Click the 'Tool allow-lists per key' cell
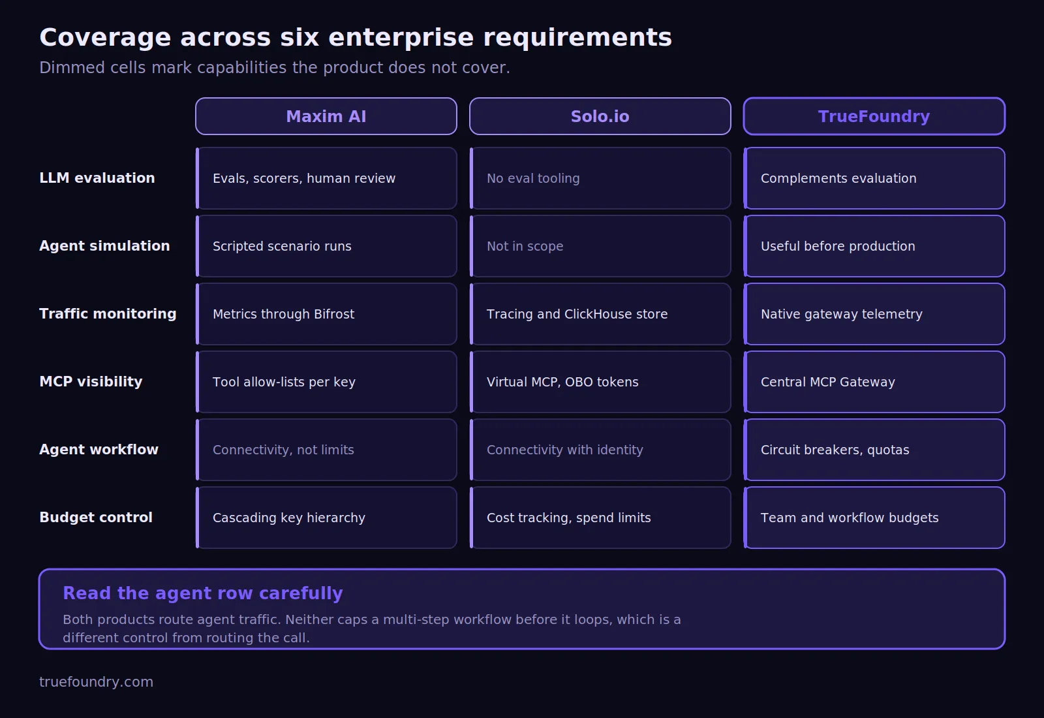 click(326, 382)
